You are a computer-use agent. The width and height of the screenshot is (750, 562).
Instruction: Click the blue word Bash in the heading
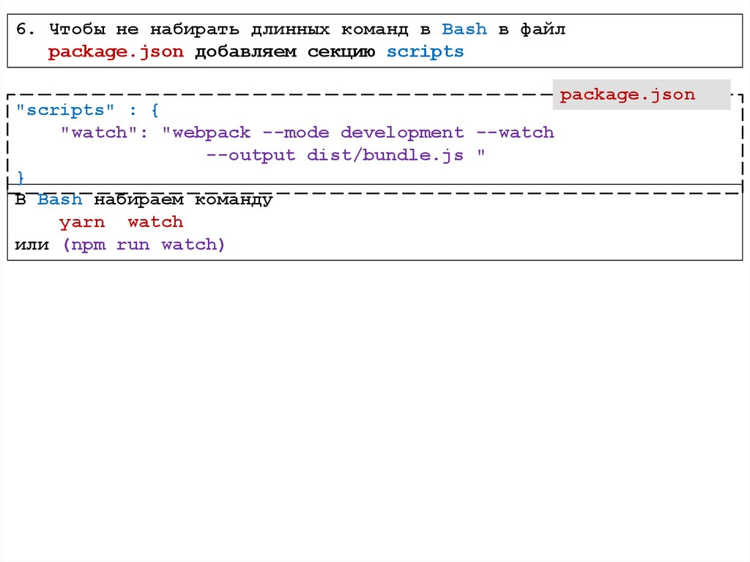click(464, 30)
